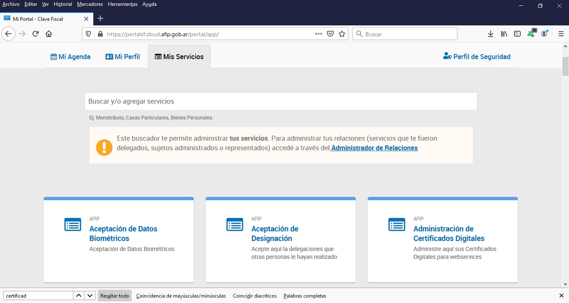The height and width of the screenshot is (303, 569).
Task: Toggle the sidebar view icon
Action: (x=517, y=34)
